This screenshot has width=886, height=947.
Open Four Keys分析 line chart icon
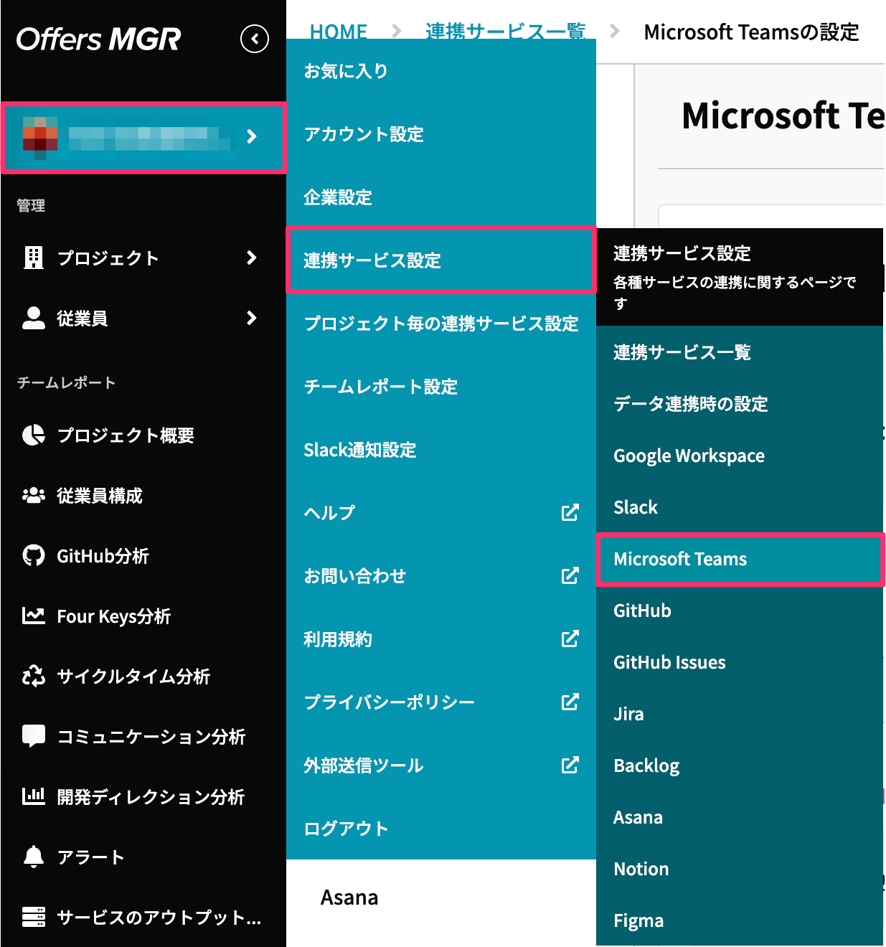33,616
